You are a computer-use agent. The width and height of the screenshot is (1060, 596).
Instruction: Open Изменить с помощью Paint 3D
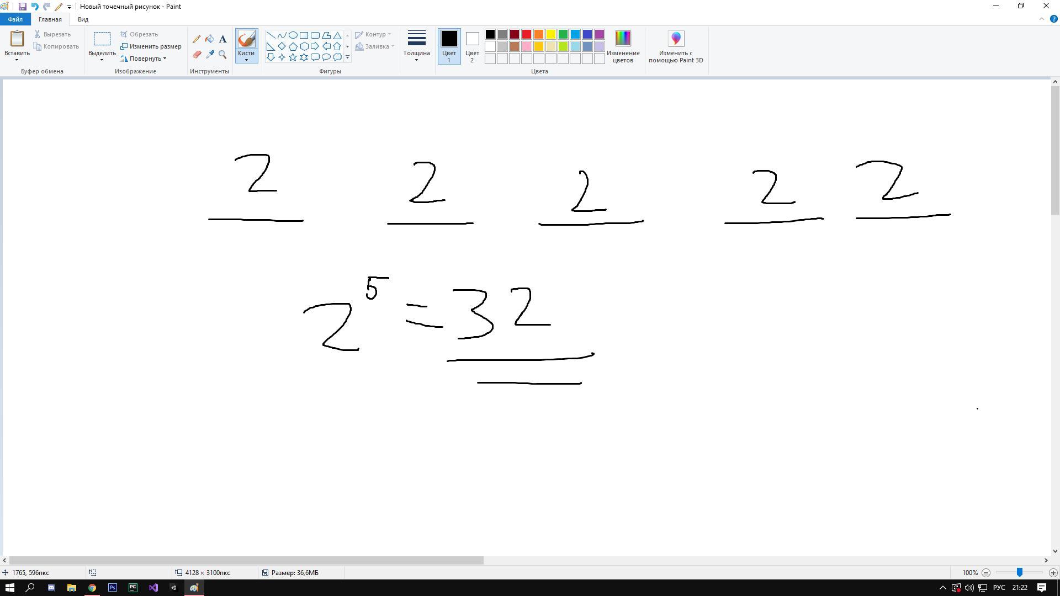click(676, 46)
